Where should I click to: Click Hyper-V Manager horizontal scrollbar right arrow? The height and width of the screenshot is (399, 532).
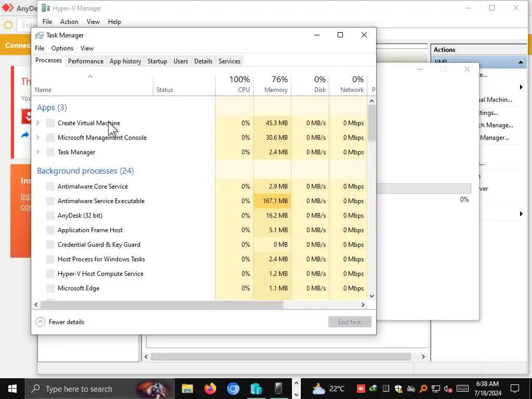(x=423, y=356)
